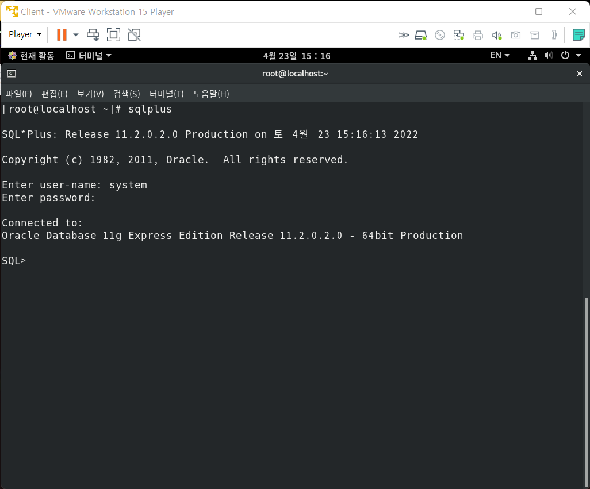This screenshot has width=590, height=489.
Task: Expand the power options arrow beside pause
Action: coord(76,35)
